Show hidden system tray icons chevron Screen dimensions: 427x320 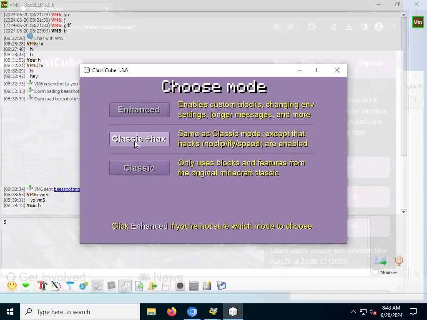click(x=353, y=312)
